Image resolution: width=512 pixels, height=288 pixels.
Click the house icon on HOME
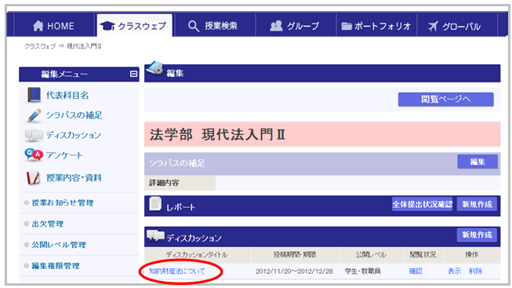tap(38, 26)
